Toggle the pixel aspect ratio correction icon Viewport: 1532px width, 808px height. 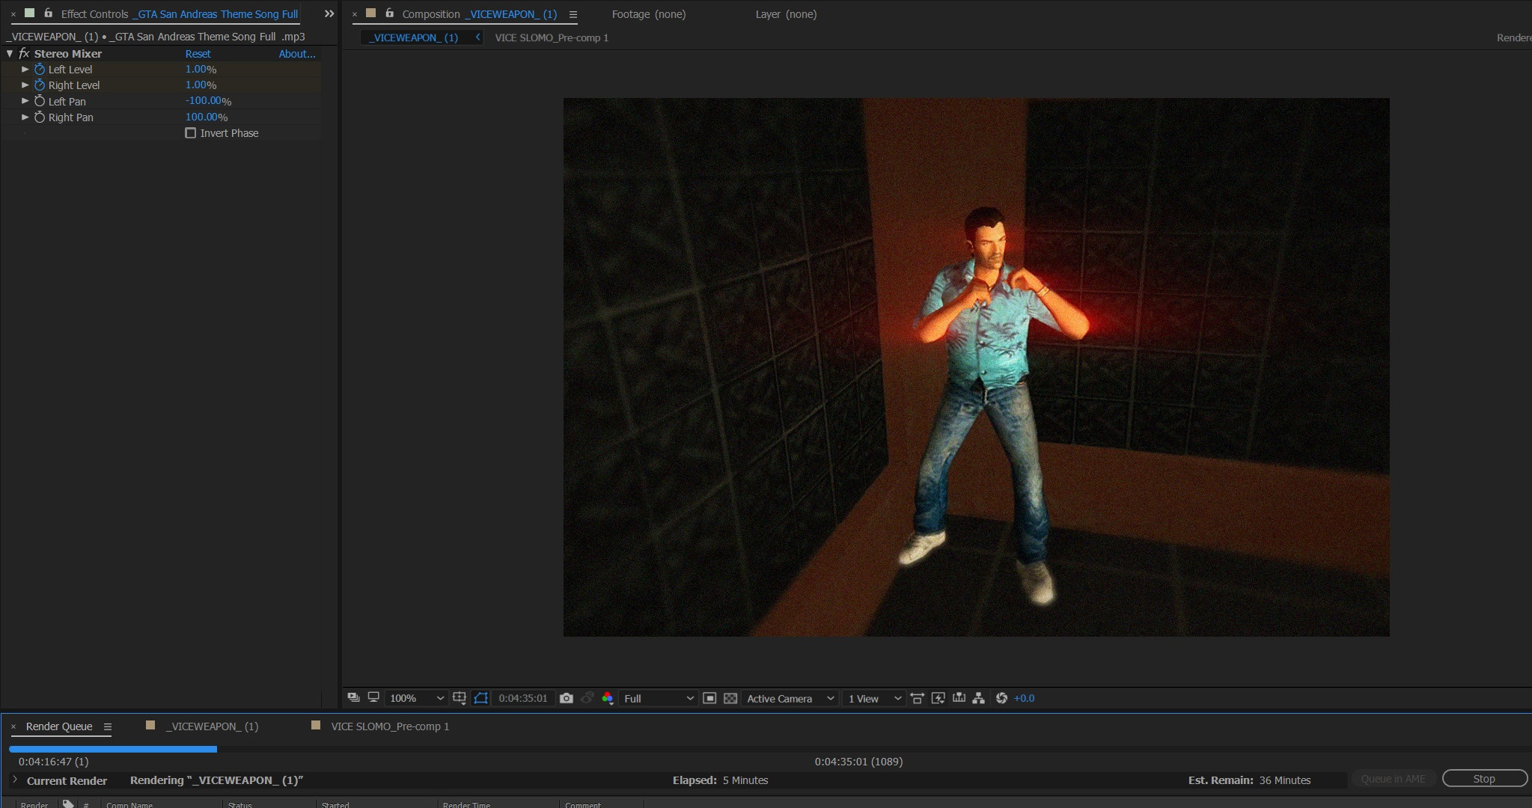point(917,698)
